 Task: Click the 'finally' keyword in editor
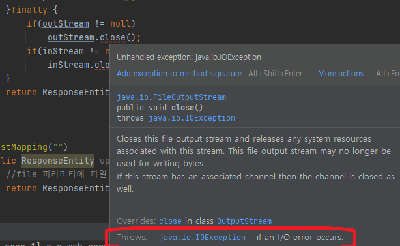29,10
